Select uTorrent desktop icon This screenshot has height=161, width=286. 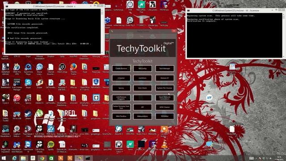tap(39, 114)
